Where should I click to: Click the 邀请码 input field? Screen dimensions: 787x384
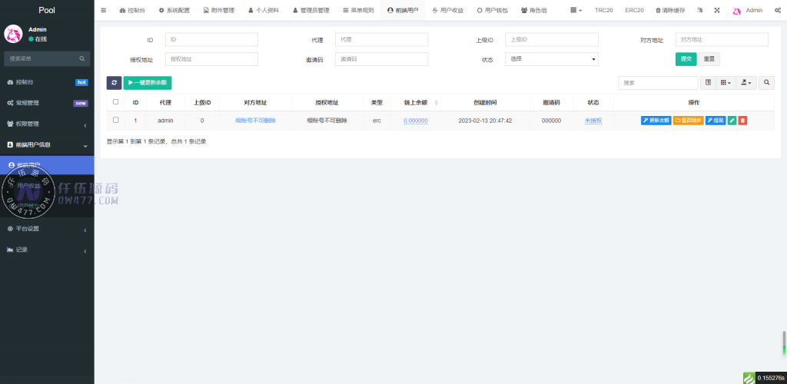click(381, 59)
